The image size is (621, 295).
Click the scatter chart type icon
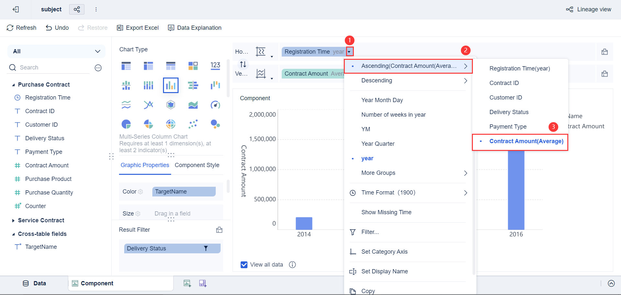click(x=193, y=124)
